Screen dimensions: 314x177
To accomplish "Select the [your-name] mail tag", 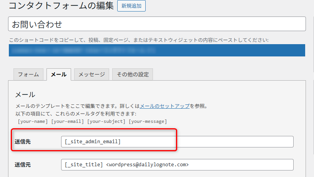I will point(33,121).
